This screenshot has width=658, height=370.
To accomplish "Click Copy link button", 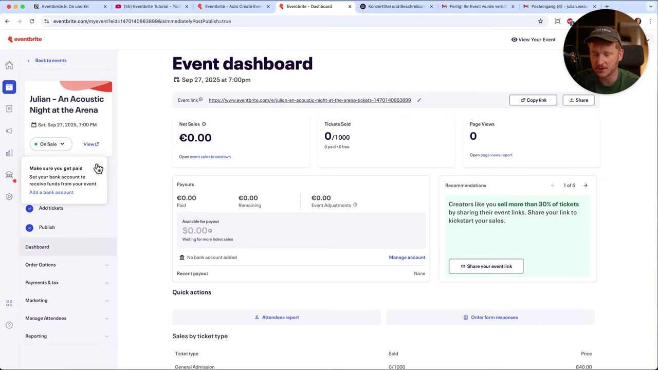I will (x=533, y=100).
